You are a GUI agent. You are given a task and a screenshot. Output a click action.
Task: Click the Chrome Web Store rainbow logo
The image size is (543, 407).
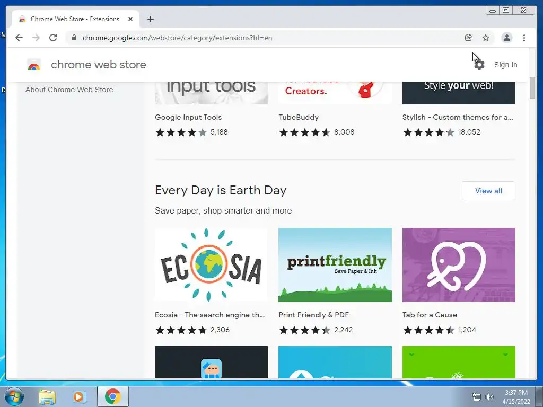pyautogui.click(x=34, y=65)
